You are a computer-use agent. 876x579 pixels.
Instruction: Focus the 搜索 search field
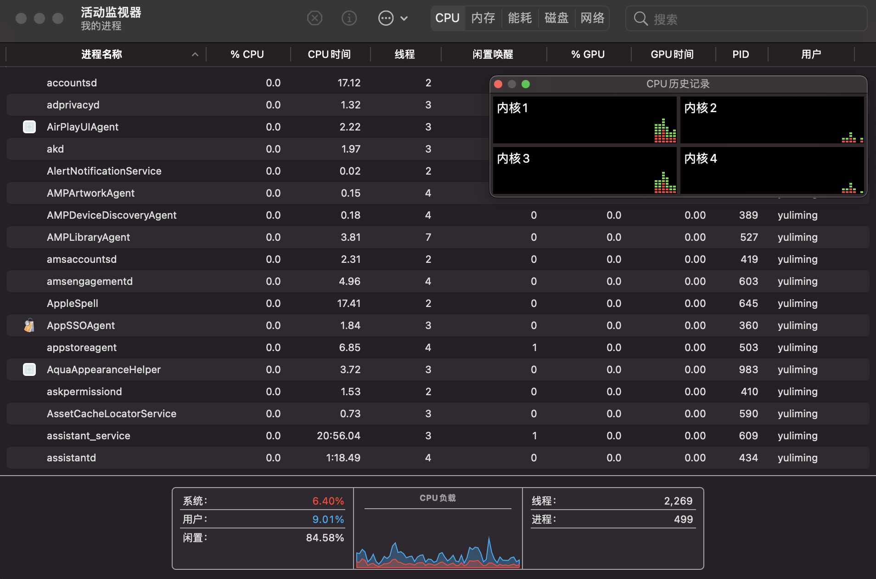tap(747, 19)
